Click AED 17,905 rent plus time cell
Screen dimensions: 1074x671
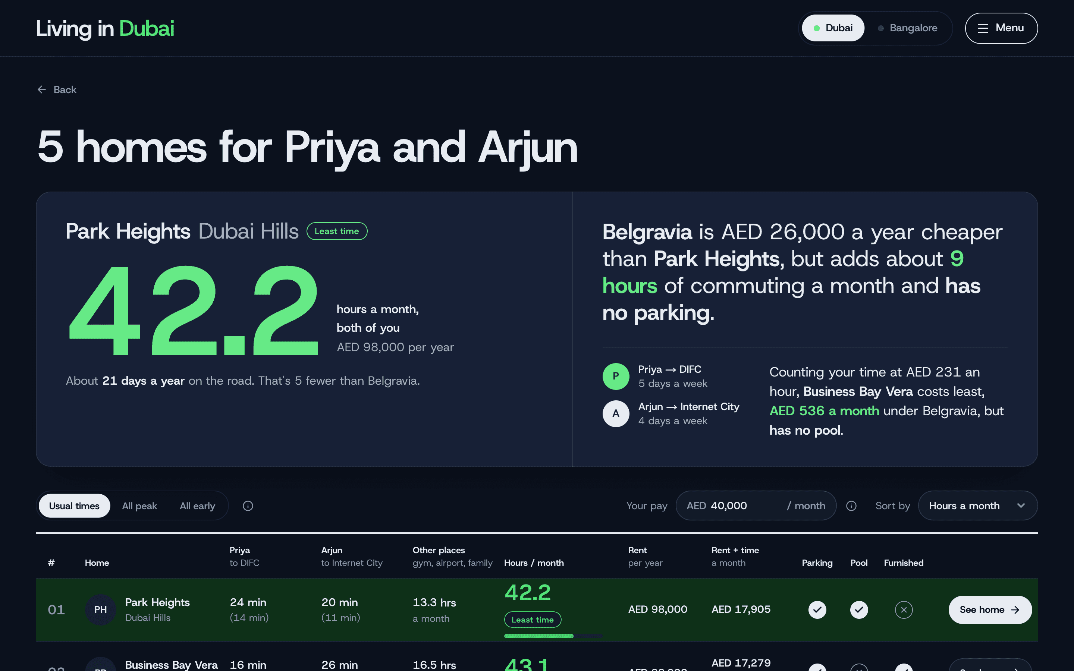pos(741,609)
